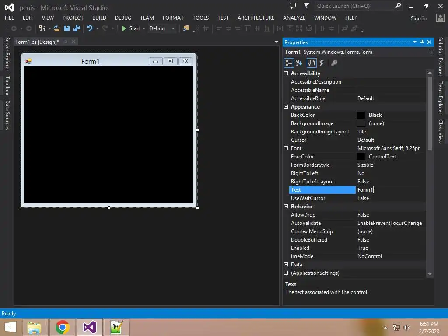The height and width of the screenshot is (336, 448).
Task: Click the Save All toolbar icon
Action: tap(77, 28)
